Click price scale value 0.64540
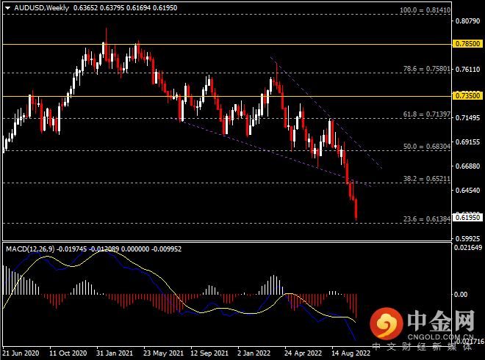This screenshot has height=360, width=485. coord(467,190)
